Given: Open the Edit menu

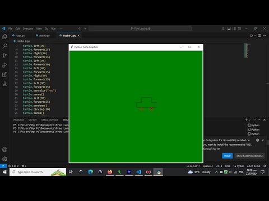Looking at the screenshot, I should coord(17,28).
